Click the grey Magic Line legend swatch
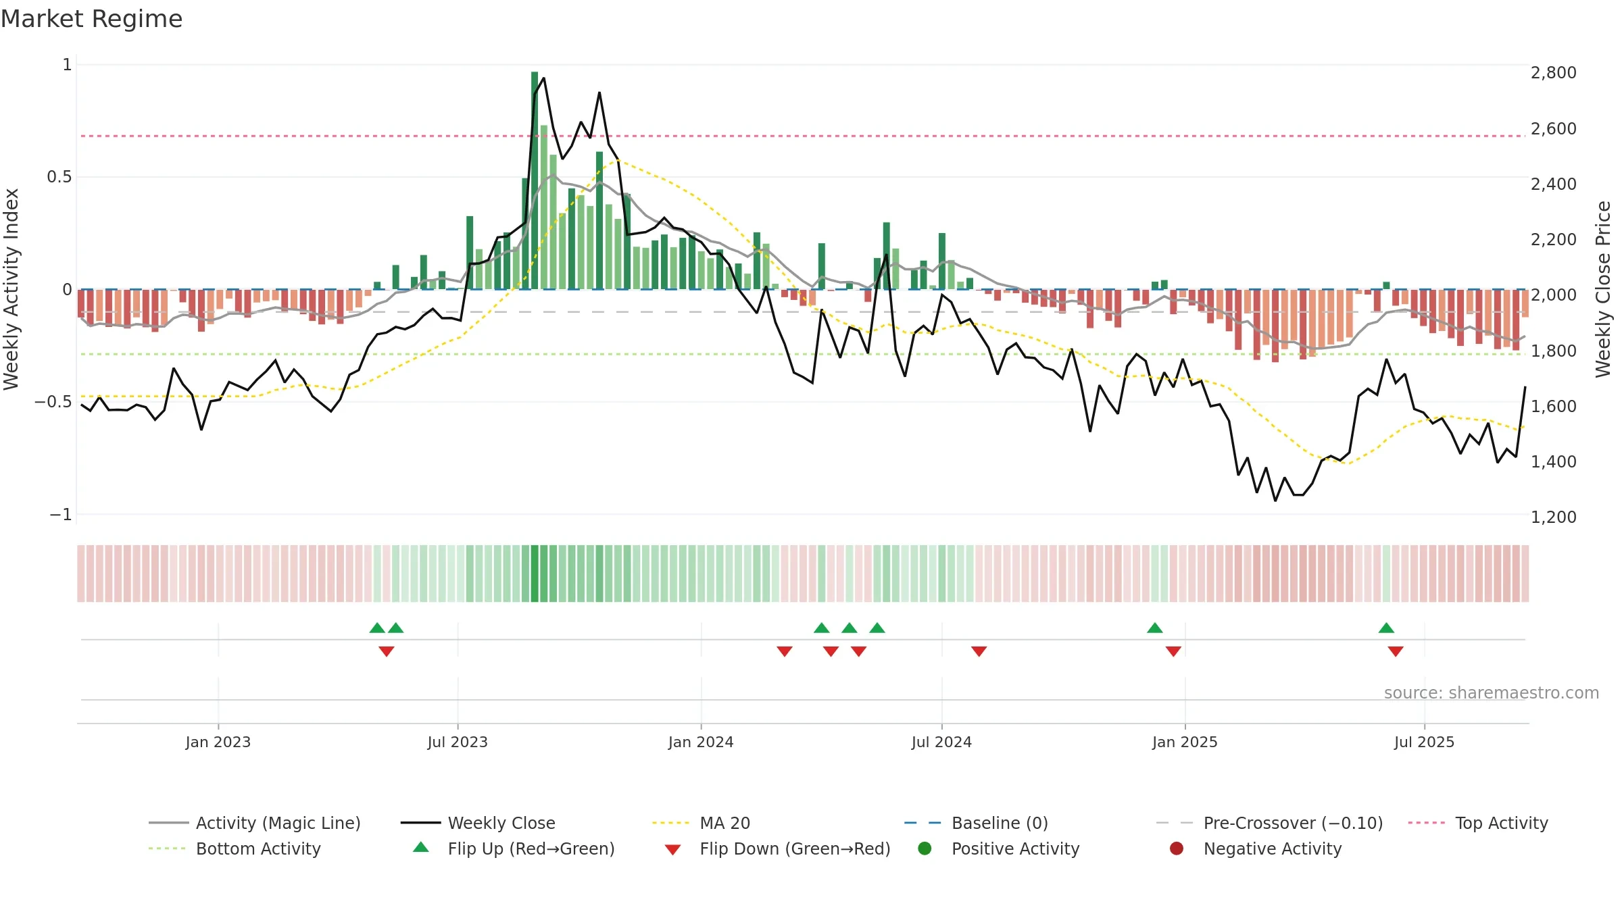Viewport: 1622px width, 912px height. coord(168,823)
